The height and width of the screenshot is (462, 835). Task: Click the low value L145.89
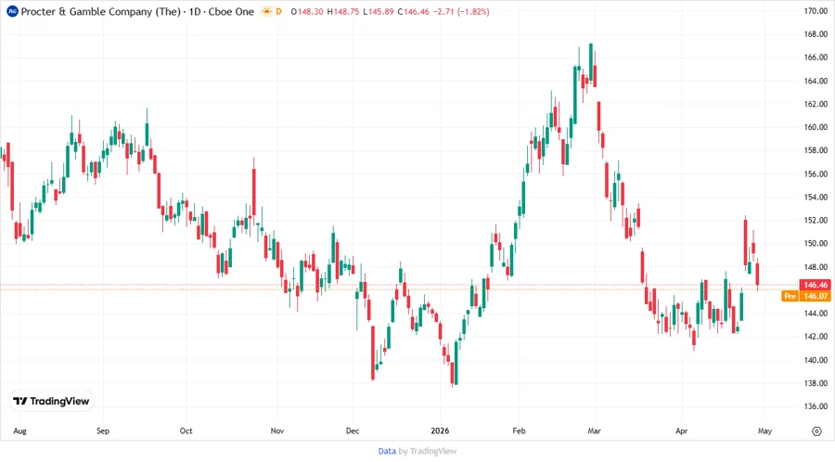[379, 11]
